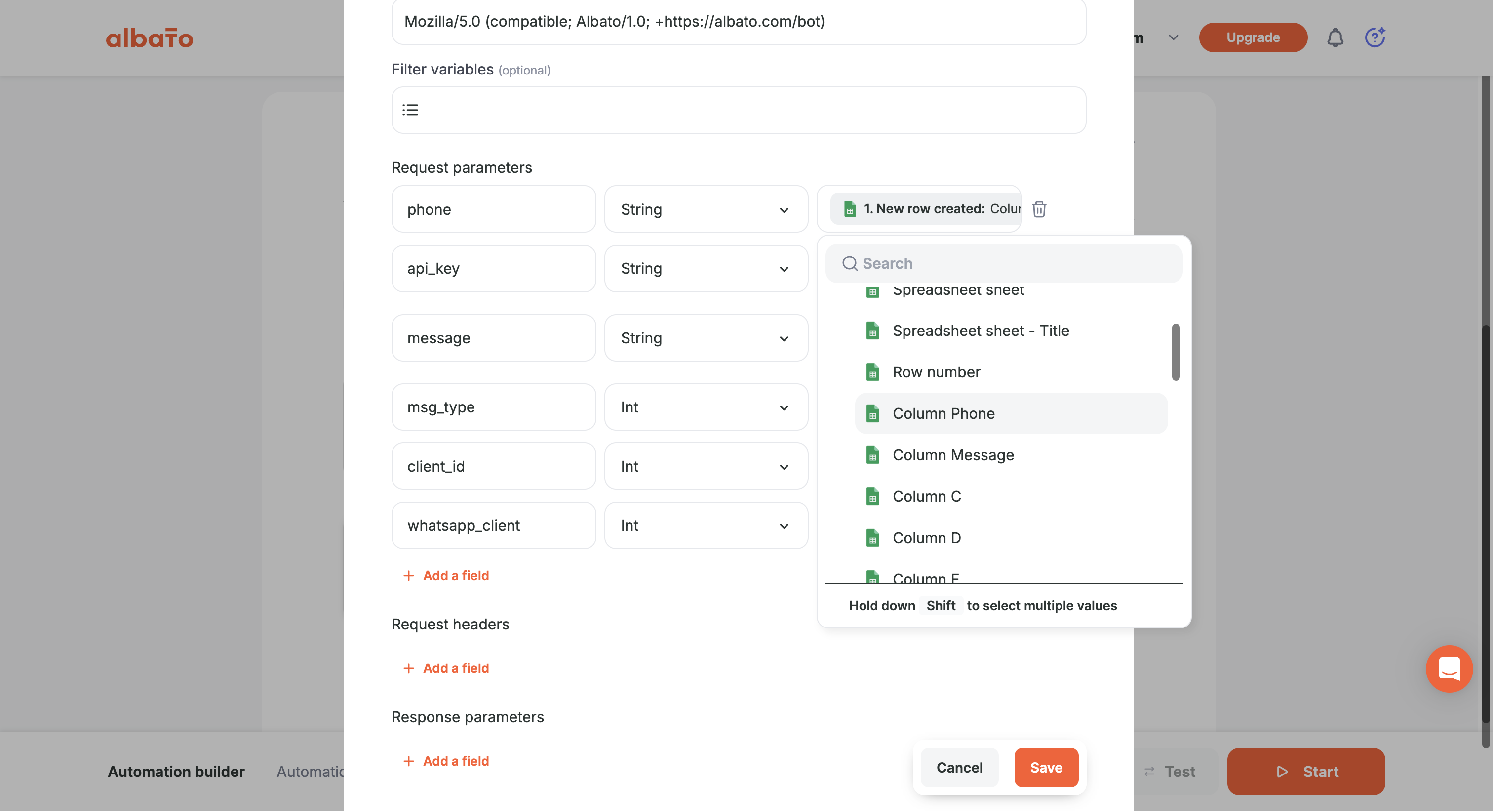Open type dropdown for message parameter
This screenshot has height=811, width=1493.
[x=706, y=338]
